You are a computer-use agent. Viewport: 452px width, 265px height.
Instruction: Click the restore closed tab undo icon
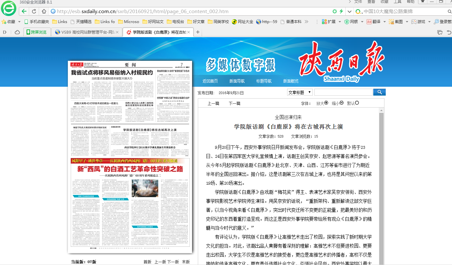pos(448,32)
